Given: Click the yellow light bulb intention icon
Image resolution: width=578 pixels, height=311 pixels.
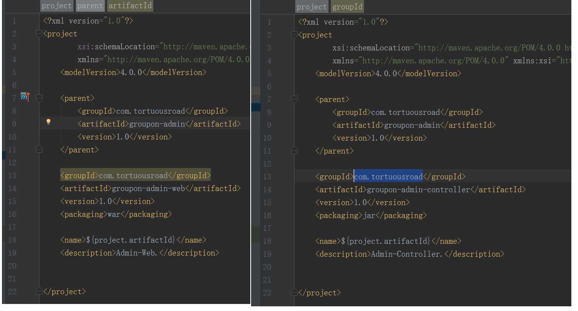Looking at the screenshot, I should (48, 122).
